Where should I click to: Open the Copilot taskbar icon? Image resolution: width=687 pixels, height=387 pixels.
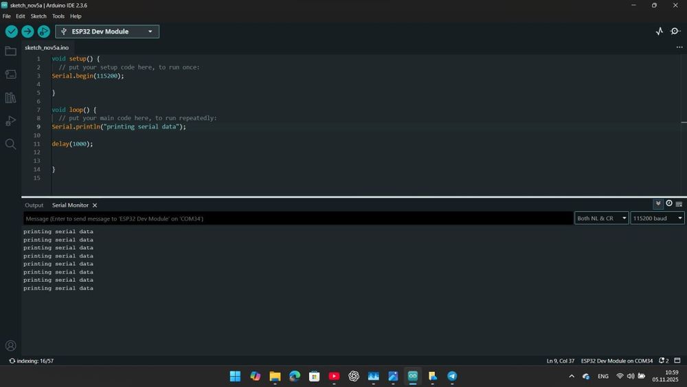click(x=255, y=376)
